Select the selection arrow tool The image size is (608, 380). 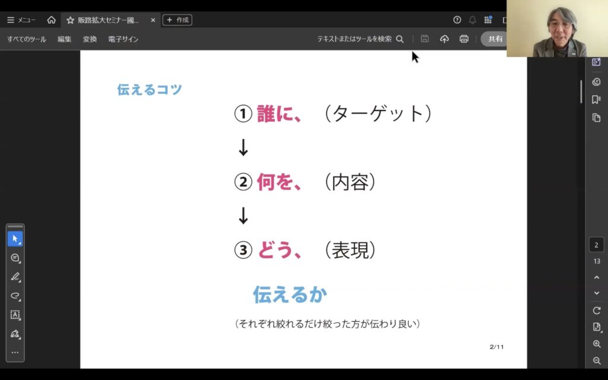[15, 239]
